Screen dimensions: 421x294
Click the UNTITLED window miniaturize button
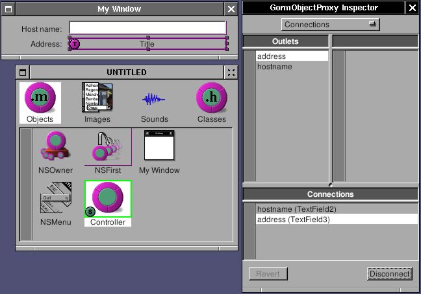(22, 73)
